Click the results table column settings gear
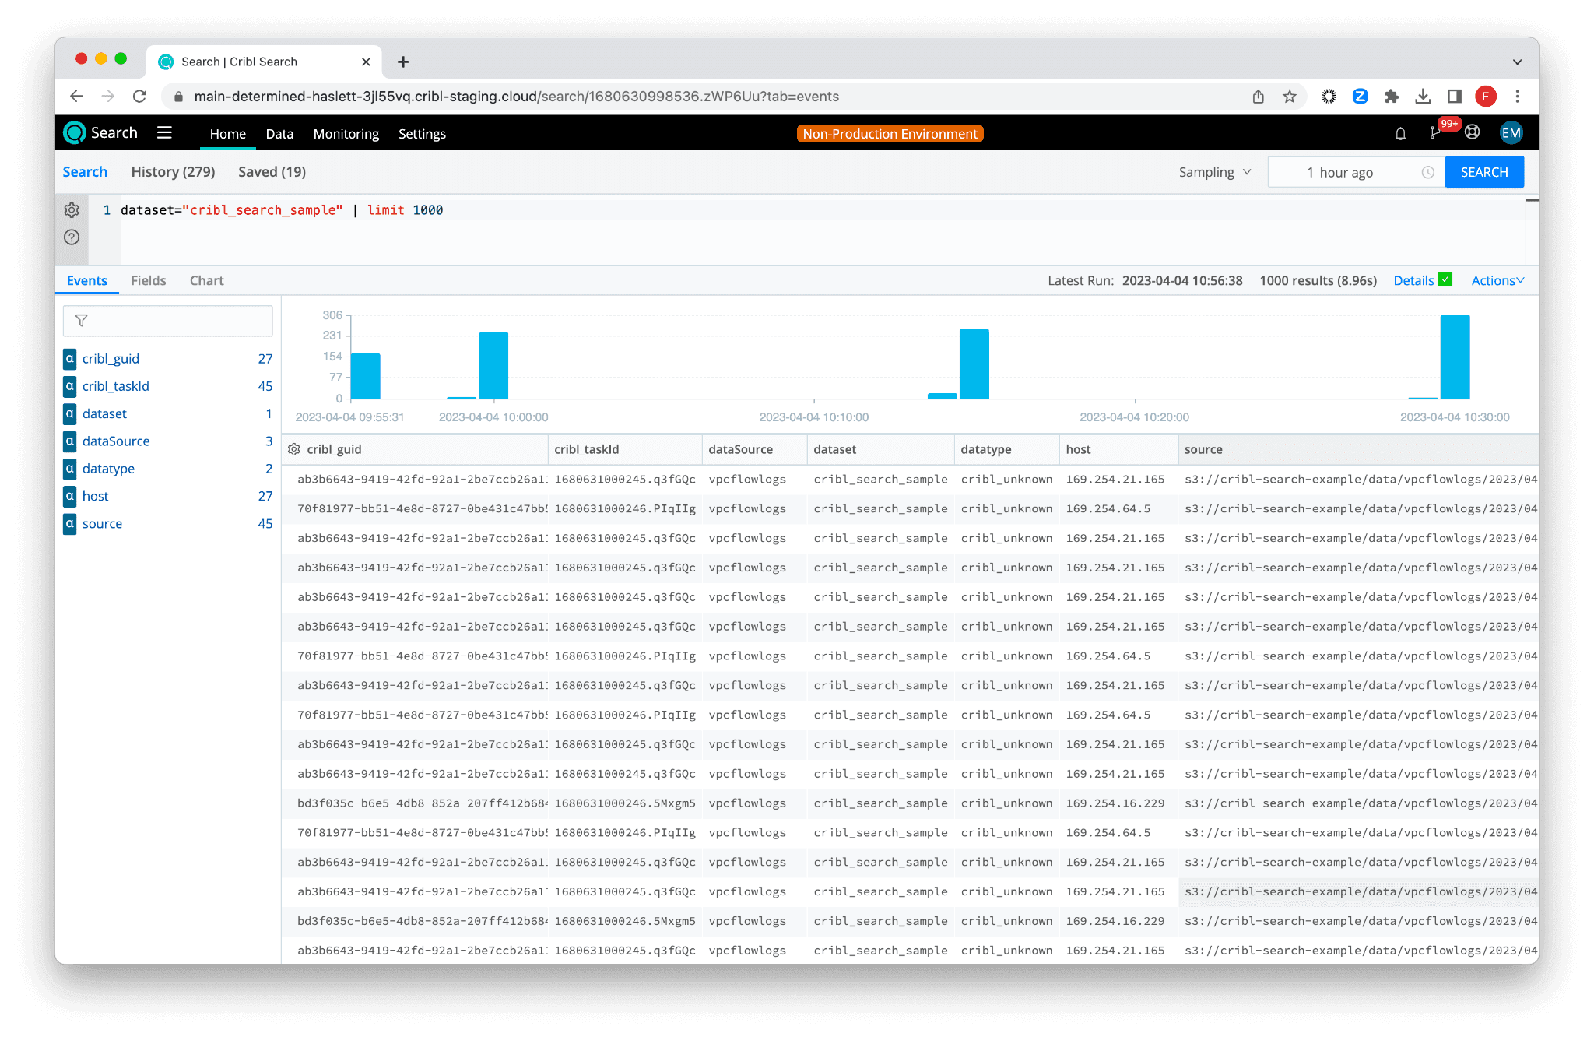The height and width of the screenshot is (1037, 1594). click(x=294, y=449)
